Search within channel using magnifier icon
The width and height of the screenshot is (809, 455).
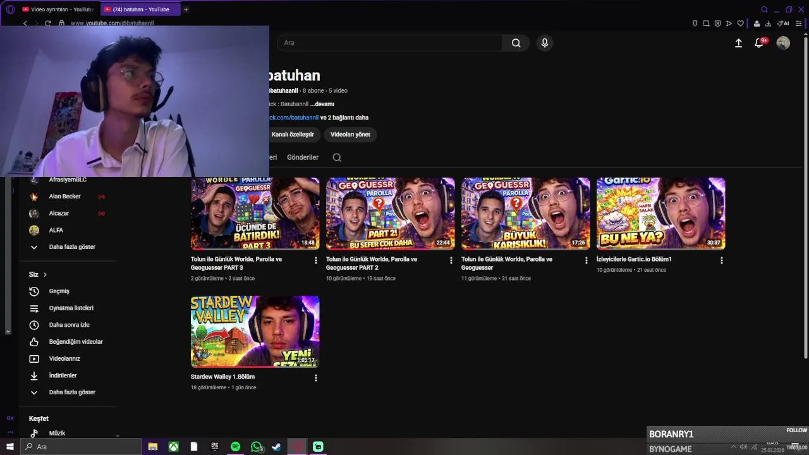(337, 157)
